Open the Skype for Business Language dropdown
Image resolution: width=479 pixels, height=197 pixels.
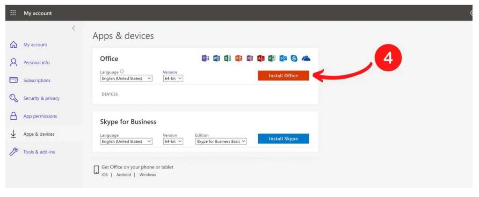(126, 142)
